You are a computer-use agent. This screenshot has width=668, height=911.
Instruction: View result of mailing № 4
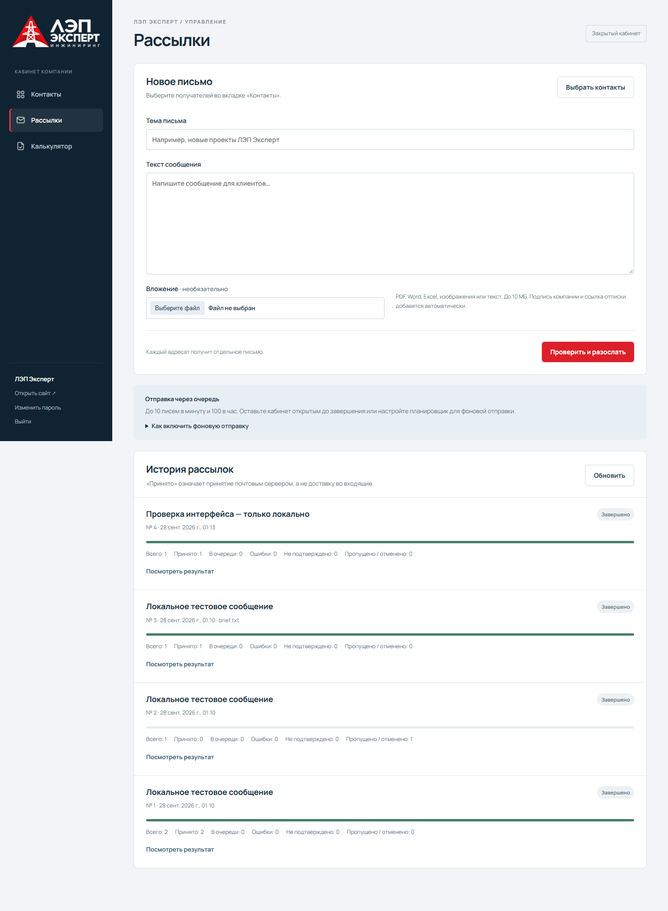(x=180, y=572)
